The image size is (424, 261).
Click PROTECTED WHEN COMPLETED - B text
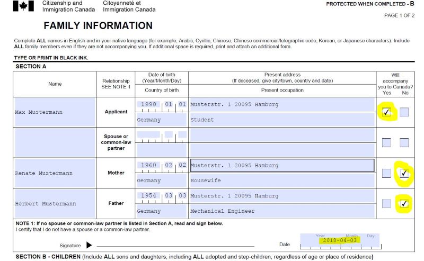tap(370, 4)
